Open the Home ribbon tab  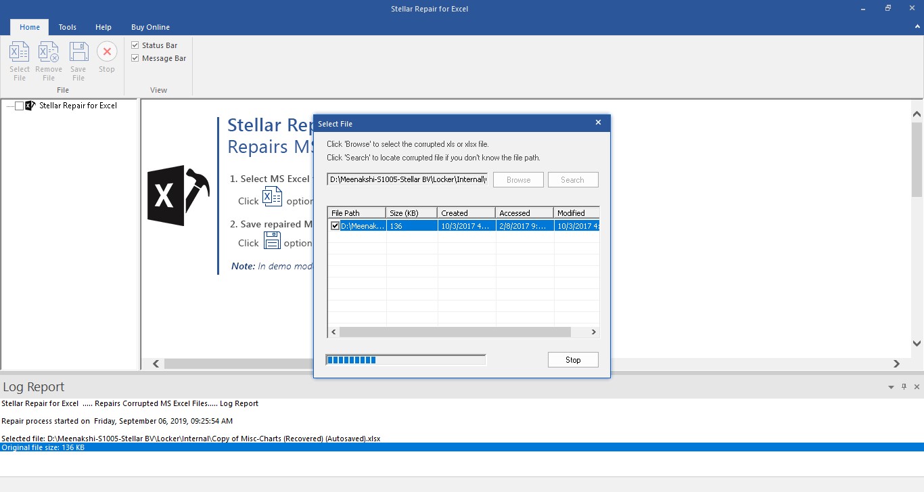point(30,27)
